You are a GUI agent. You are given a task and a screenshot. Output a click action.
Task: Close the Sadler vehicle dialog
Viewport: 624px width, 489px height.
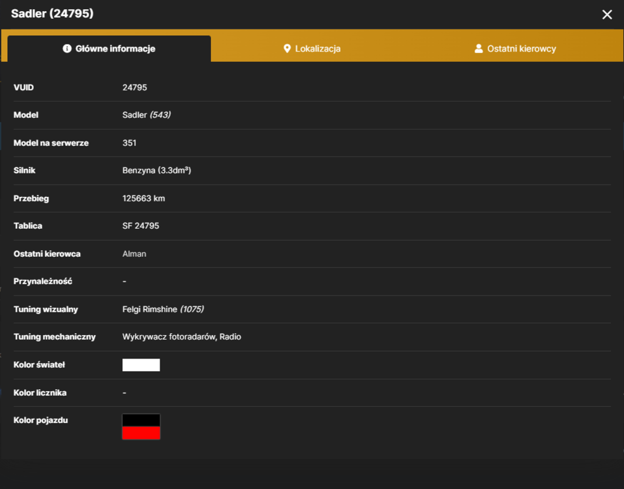(607, 15)
